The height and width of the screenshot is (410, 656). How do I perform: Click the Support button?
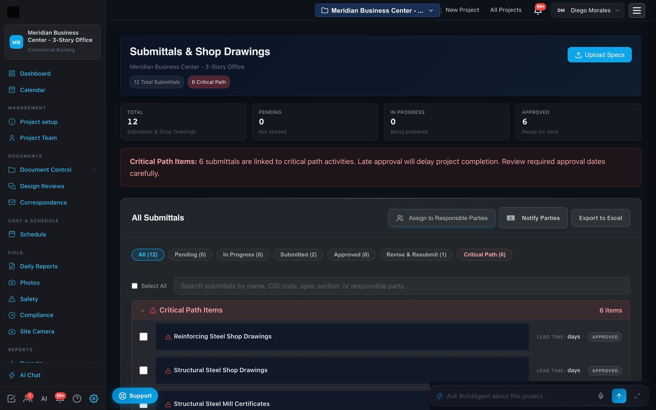[x=135, y=396]
